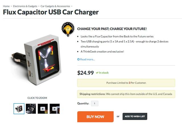Image resolution: width=182 pixels, height=125 pixels.
Task: Click the ThinkGeek monkey lightbulb badge
Action: pyautogui.click(x=68, y=29)
